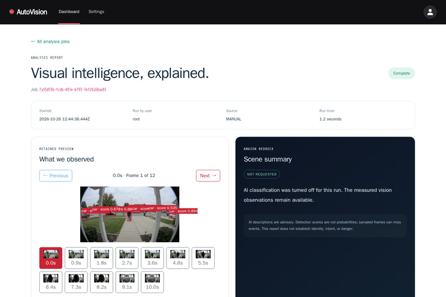Image resolution: width=446 pixels, height=297 pixels.
Task: Click the Run by user value root
Action: pyautogui.click(x=136, y=119)
